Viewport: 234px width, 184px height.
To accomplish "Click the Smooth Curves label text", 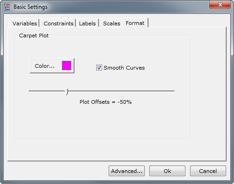I will (124, 68).
